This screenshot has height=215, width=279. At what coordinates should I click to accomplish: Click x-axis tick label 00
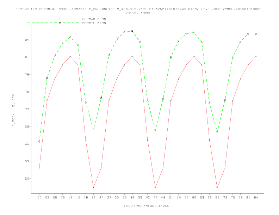39,197
